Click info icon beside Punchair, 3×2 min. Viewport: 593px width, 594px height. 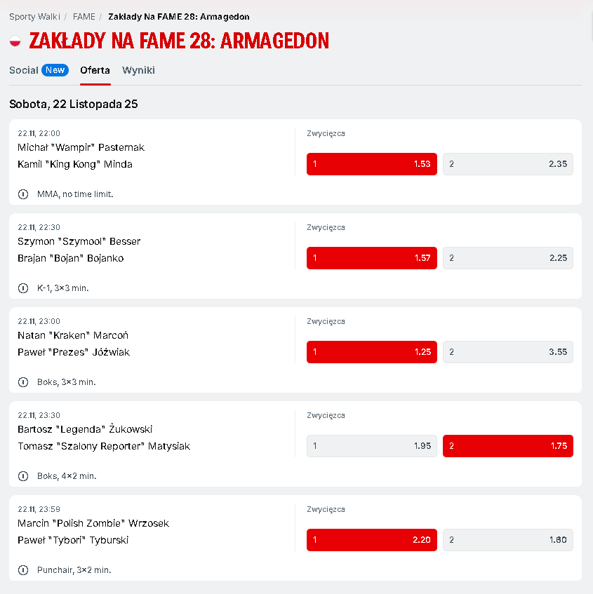click(23, 569)
